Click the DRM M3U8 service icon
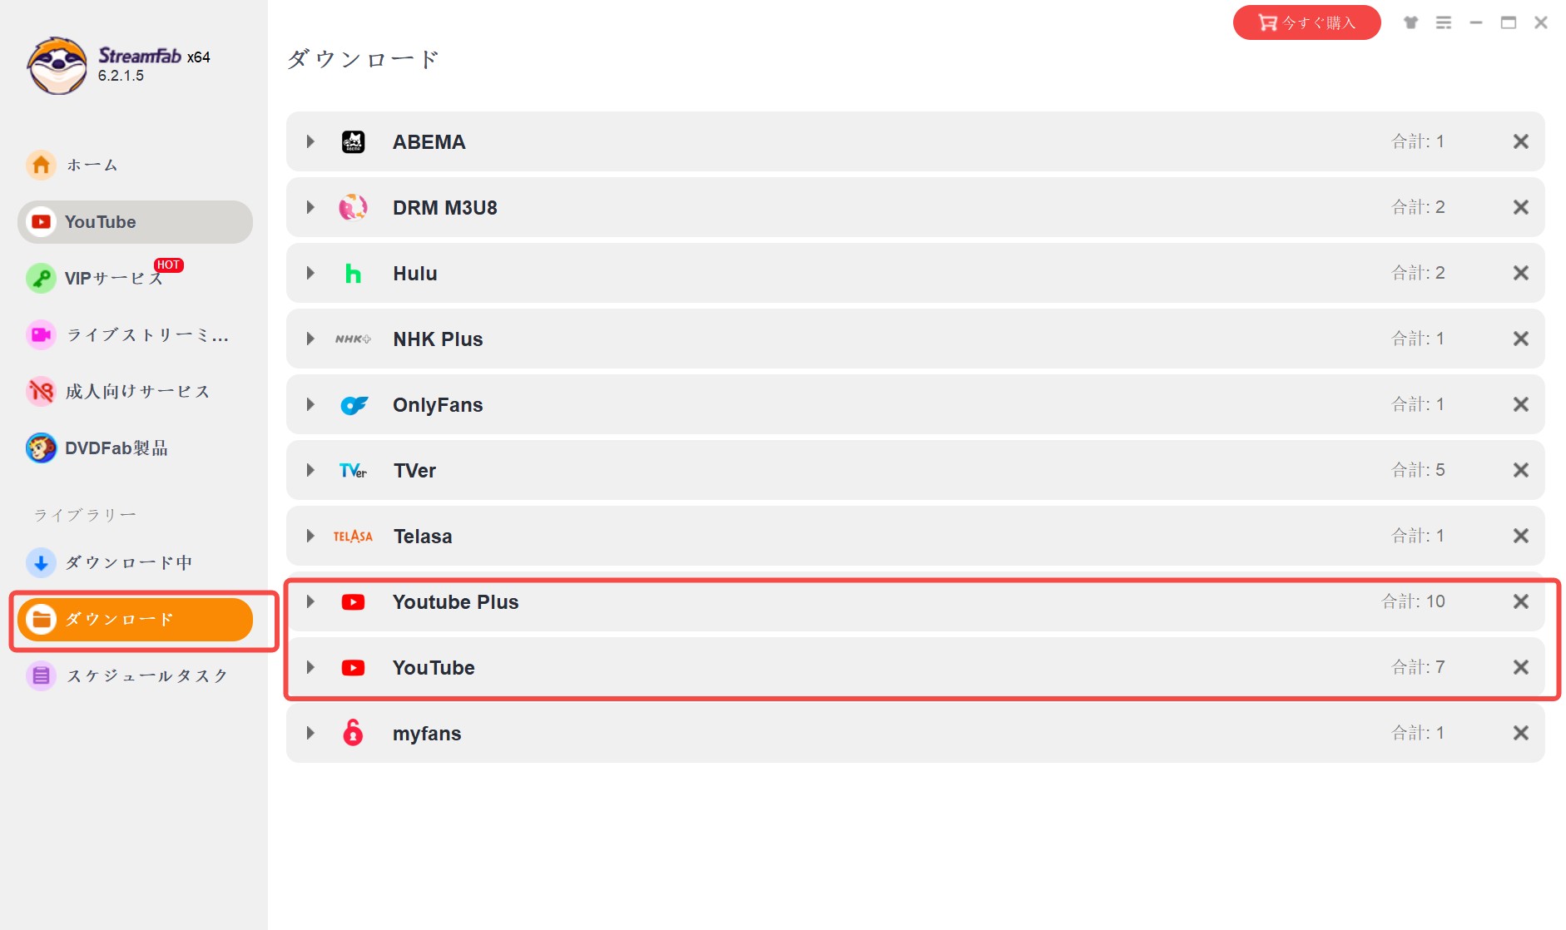Screen dimensions: 1566x930 353,207
